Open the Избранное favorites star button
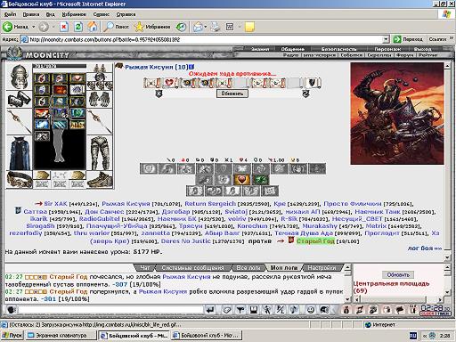The height and width of the screenshot is (342, 456). click(152, 27)
